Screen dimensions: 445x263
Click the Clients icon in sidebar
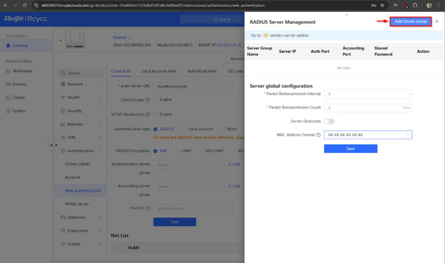pyautogui.click(x=8, y=98)
